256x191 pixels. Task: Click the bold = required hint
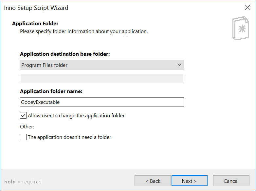[x=23, y=181]
